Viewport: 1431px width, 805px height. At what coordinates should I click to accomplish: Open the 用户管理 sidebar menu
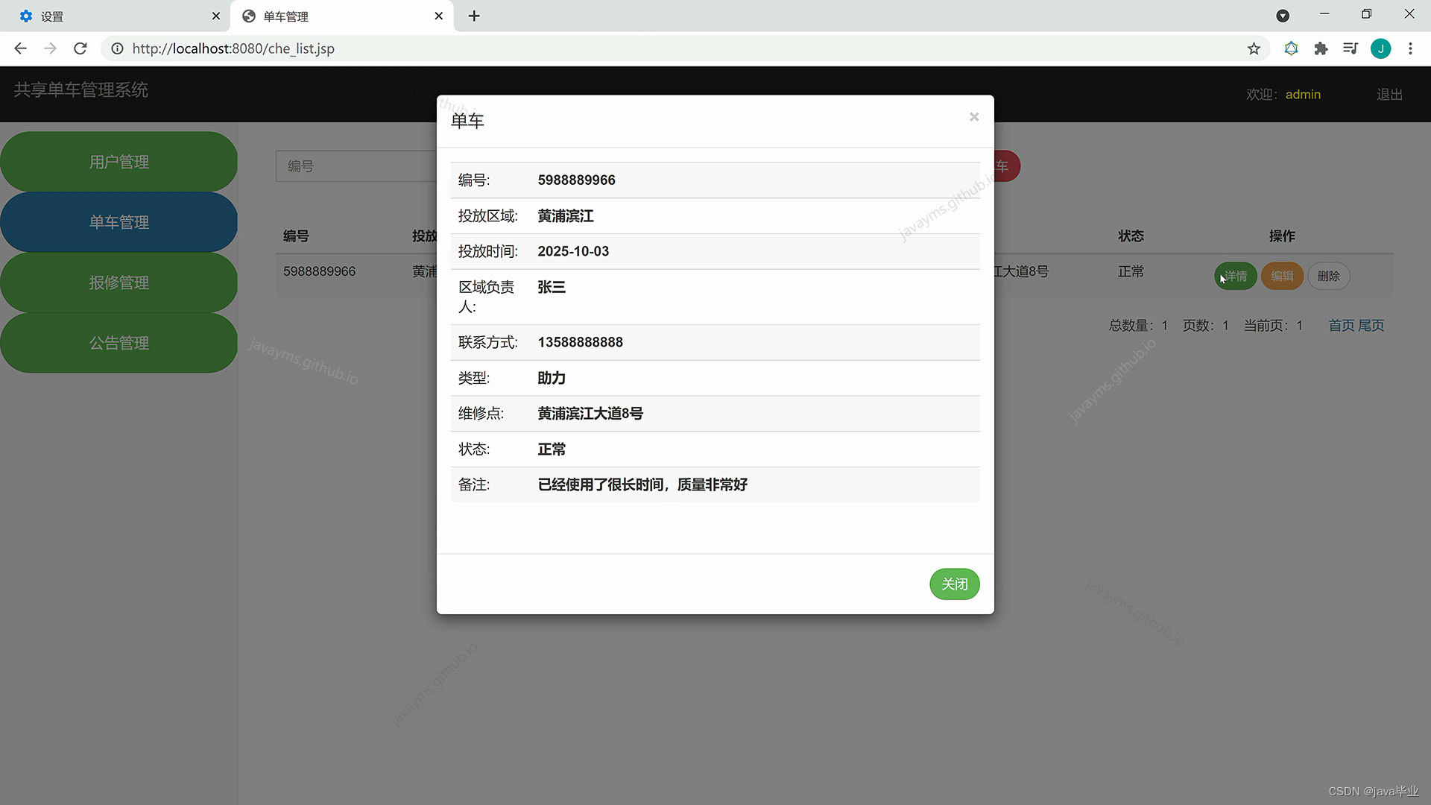(119, 162)
